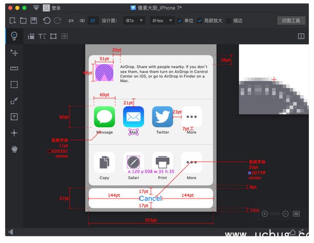
Task: Click the 切图工具 (slice tool) button
Action: (291, 20)
